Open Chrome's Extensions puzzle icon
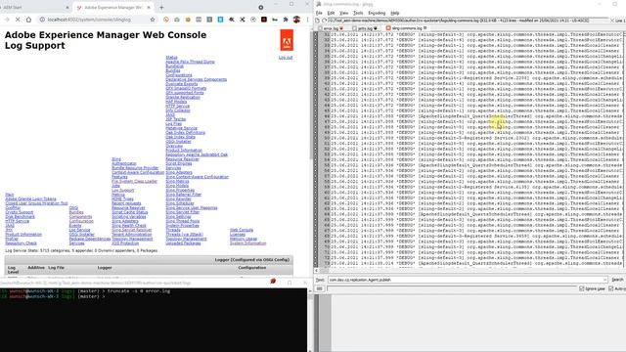Viewport: 626px width, 352px height. point(286,20)
